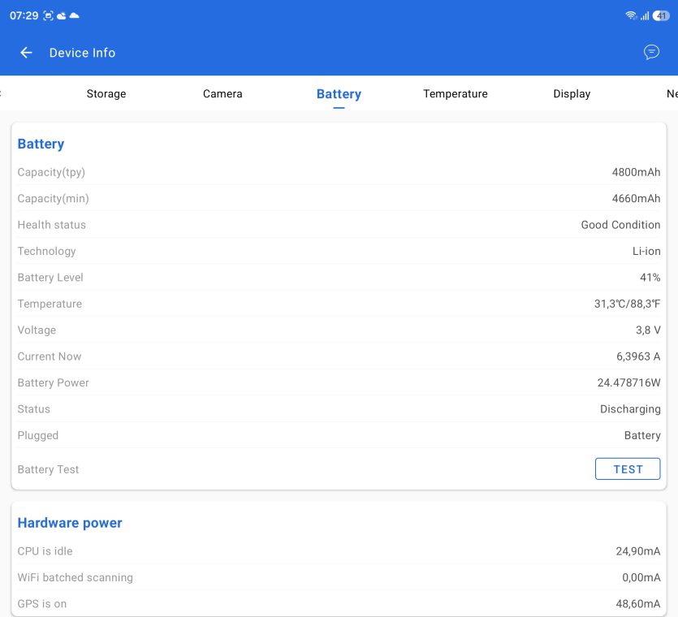
Task: Tap the weather cloud status icon
Action: click(62, 16)
